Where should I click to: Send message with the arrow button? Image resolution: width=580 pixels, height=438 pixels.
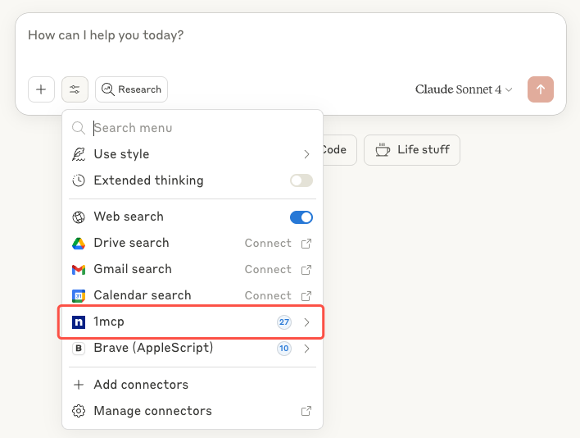541,89
